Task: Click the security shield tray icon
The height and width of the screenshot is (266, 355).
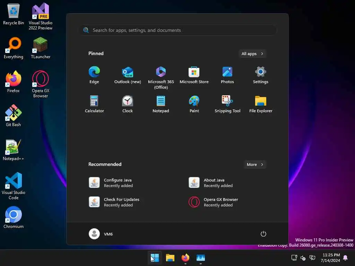Action: coord(312,258)
